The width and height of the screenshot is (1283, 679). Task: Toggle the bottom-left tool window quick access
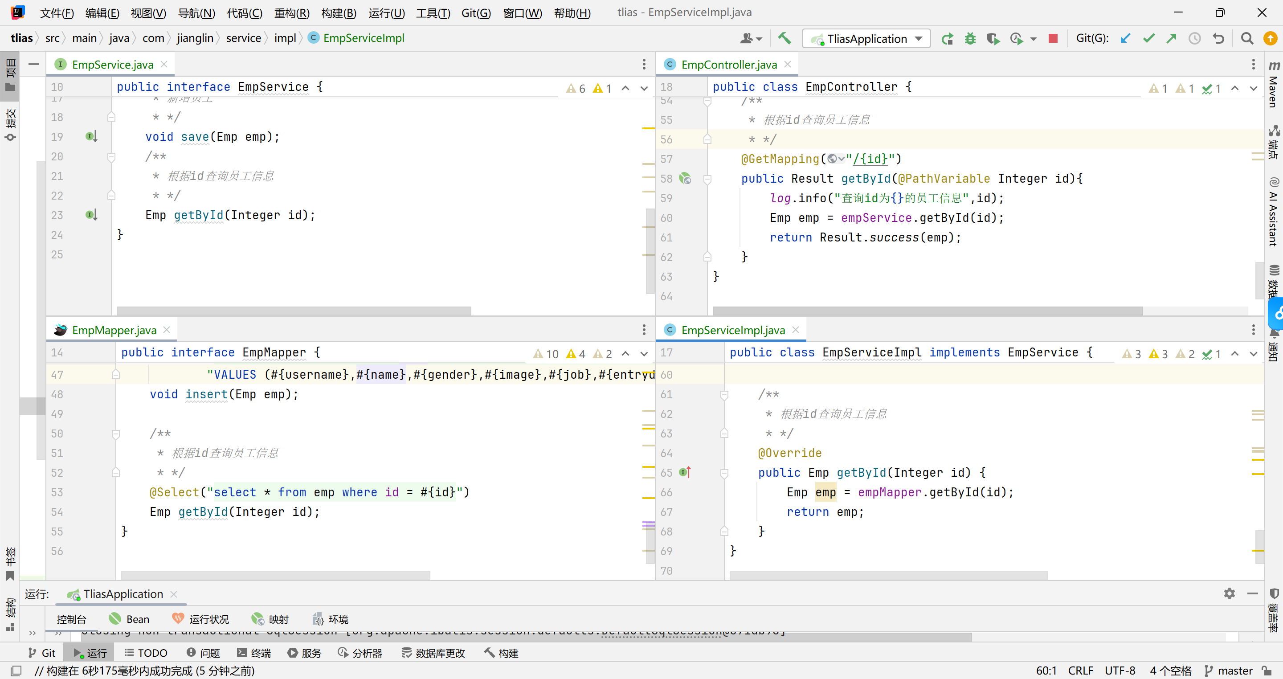pyautogui.click(x=16, y=671)
